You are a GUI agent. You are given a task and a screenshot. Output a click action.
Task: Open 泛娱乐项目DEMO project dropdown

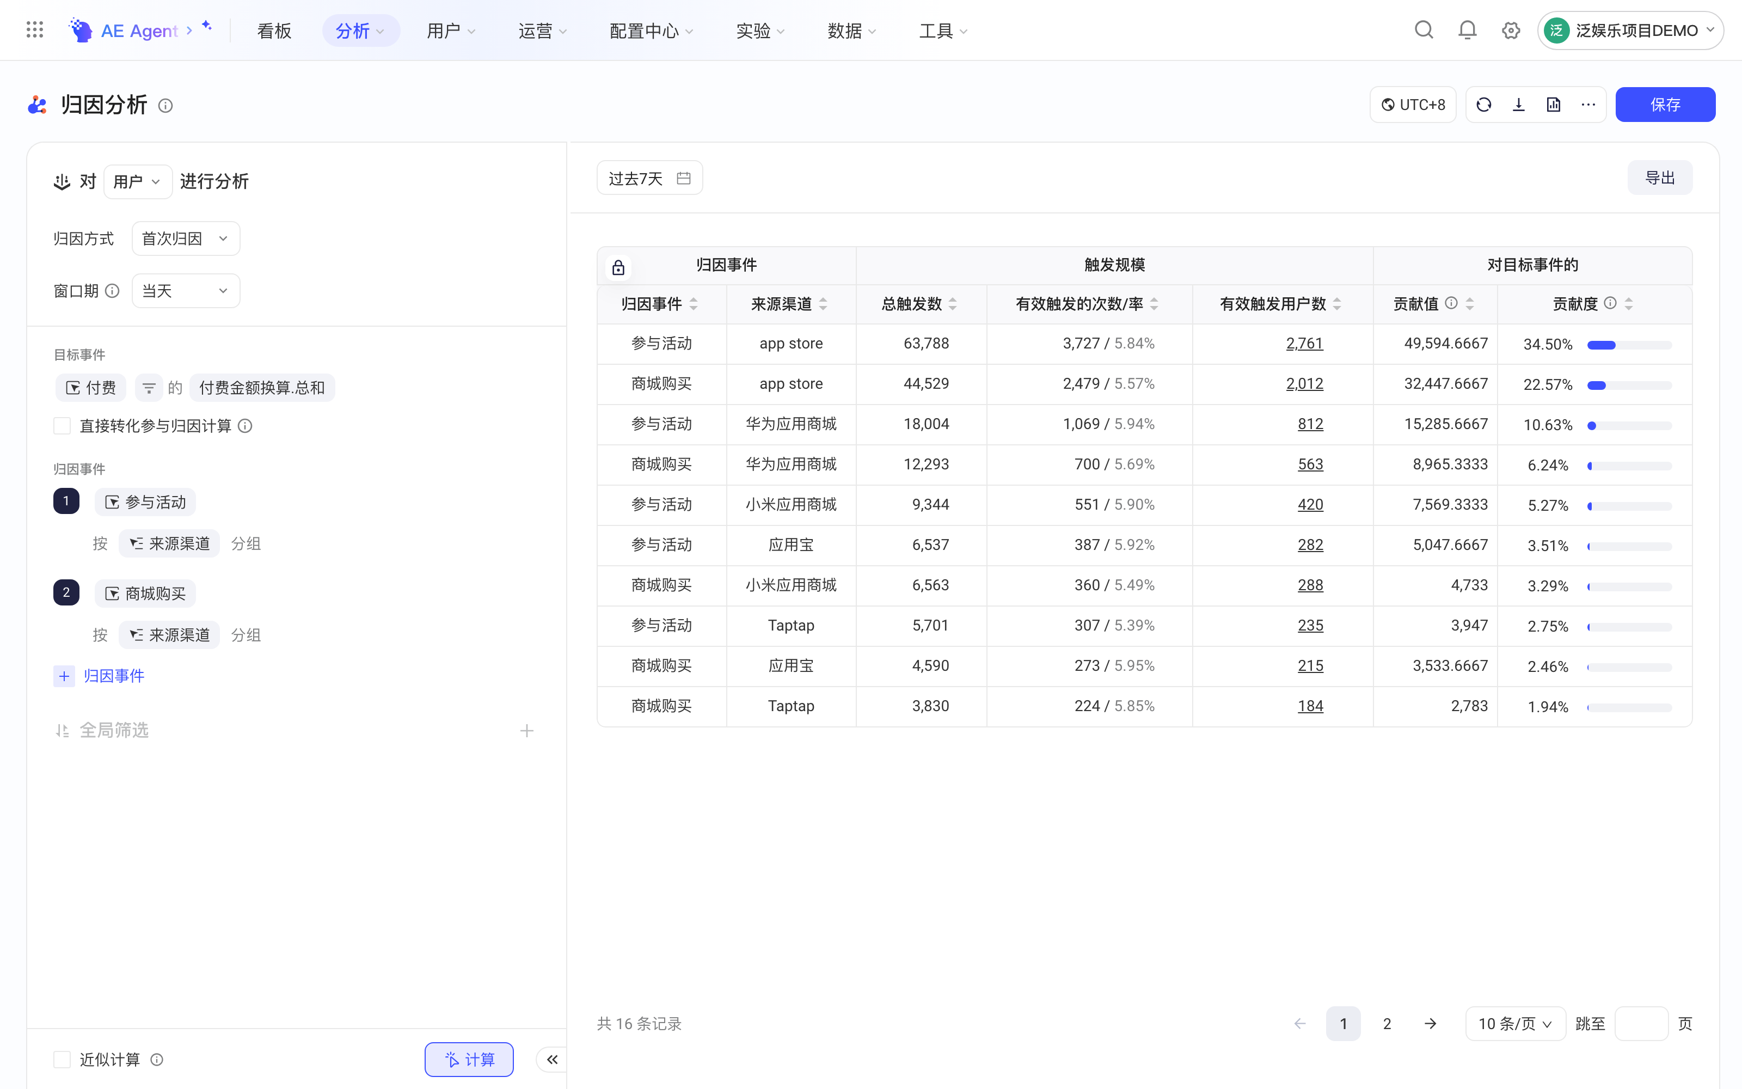[x=1630, y=30]
